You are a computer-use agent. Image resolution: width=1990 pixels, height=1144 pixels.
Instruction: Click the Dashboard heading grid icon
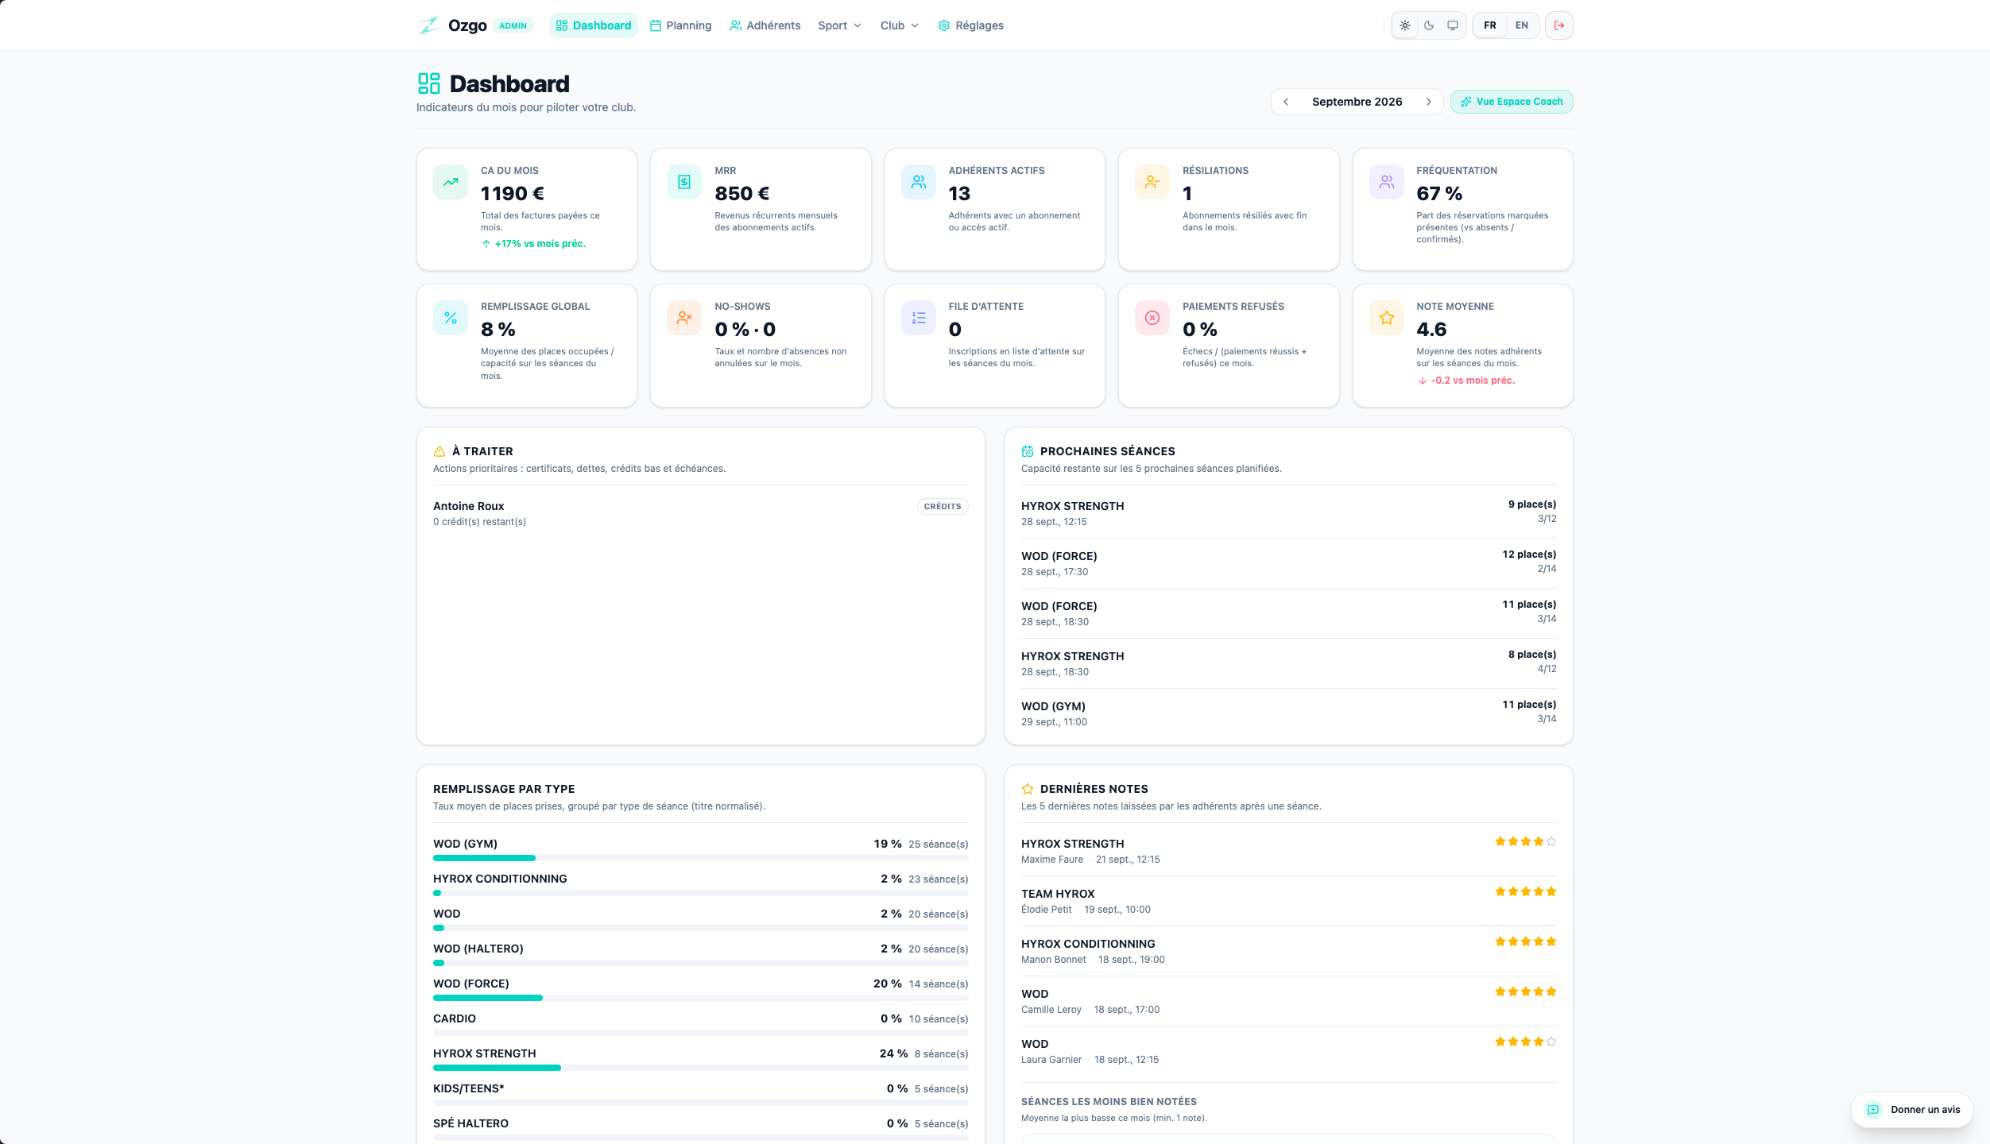[429, 83]
